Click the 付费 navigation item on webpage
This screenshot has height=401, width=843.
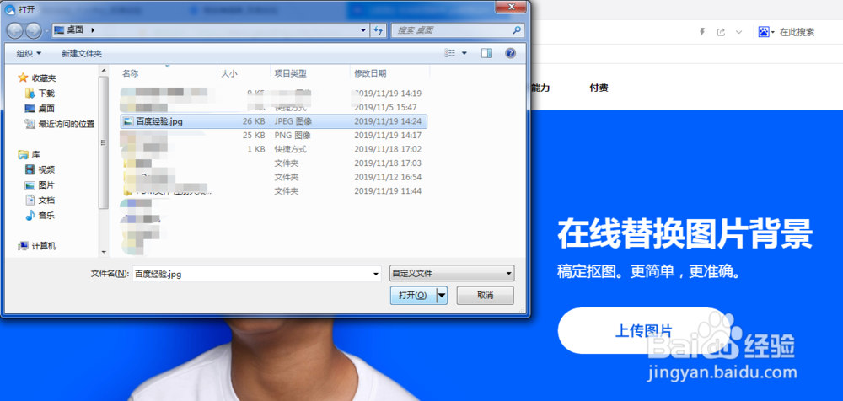pos(599,88)
